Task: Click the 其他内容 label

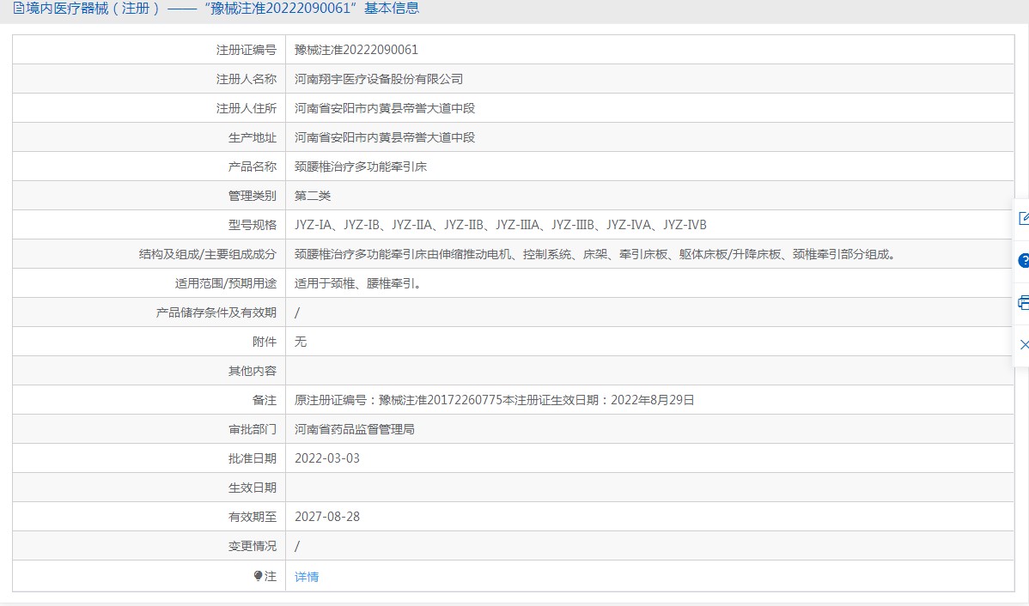Action: pos(252,371)
